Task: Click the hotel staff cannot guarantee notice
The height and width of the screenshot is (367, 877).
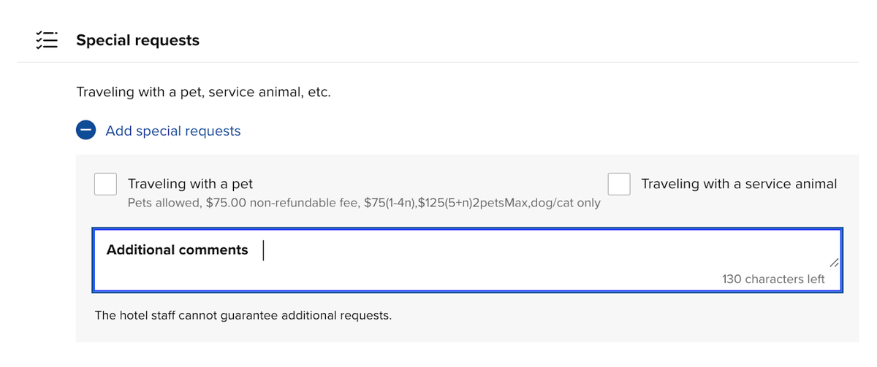Action: point(243,316)
